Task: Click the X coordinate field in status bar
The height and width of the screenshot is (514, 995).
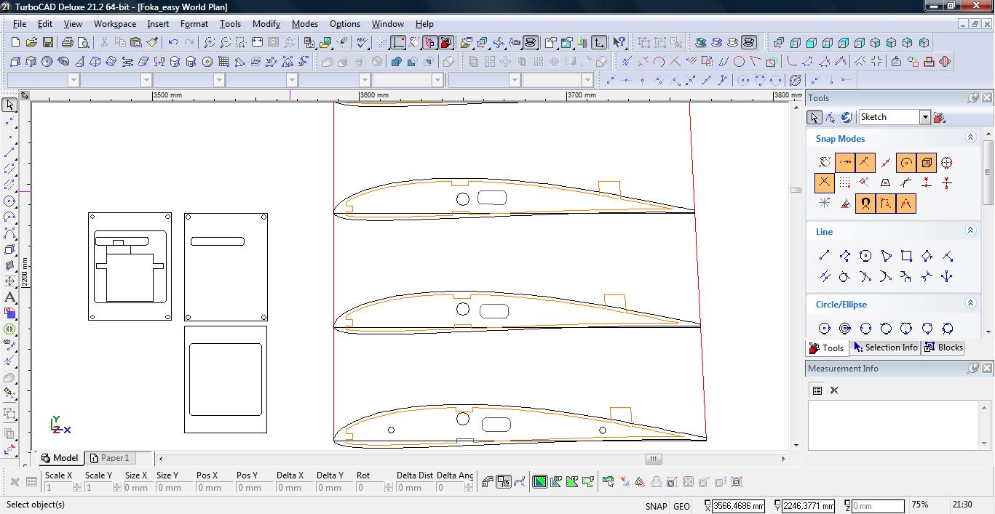Action: (x=738, y=506)
